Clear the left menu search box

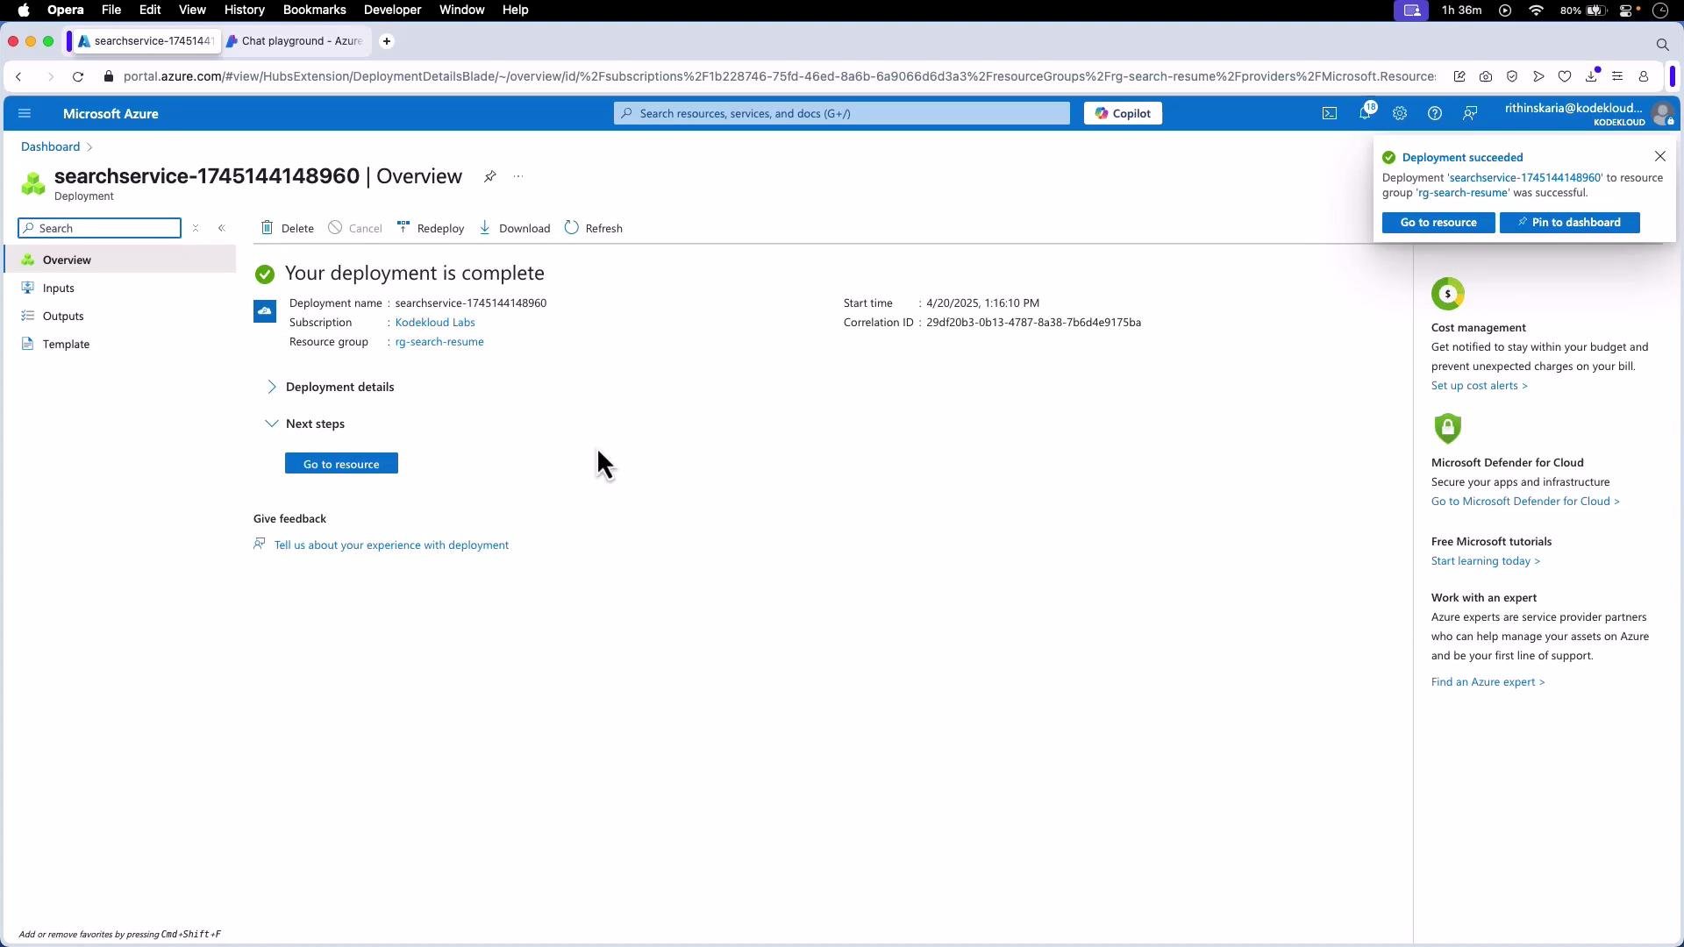[x=196, y=228]
